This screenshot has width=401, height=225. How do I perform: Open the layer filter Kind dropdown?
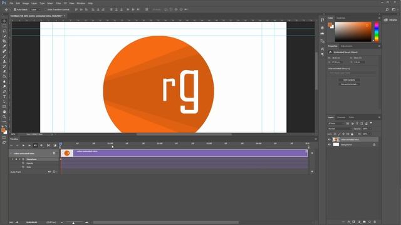pos(336,124)
